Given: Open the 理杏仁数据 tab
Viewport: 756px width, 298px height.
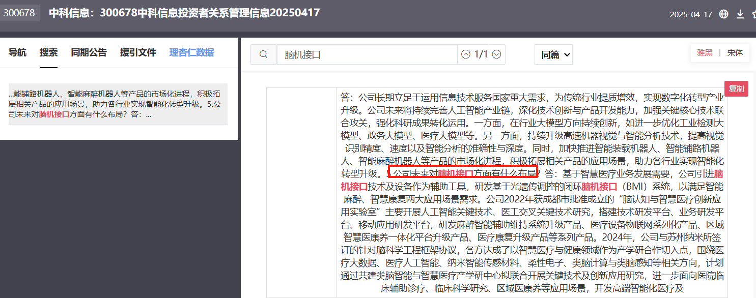Looking at the screenshot, I should (x=191, y=52).
